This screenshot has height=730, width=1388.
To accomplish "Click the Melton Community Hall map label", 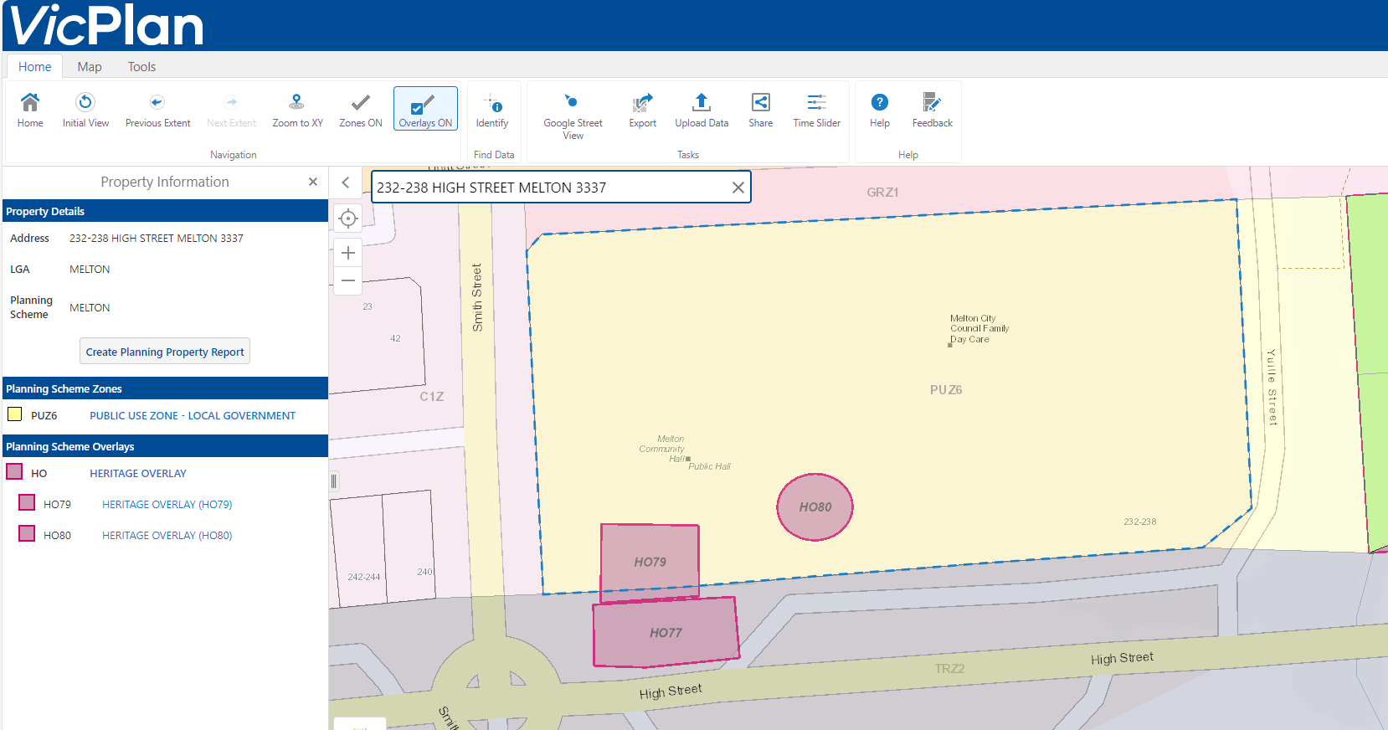I will pos(662,449).
